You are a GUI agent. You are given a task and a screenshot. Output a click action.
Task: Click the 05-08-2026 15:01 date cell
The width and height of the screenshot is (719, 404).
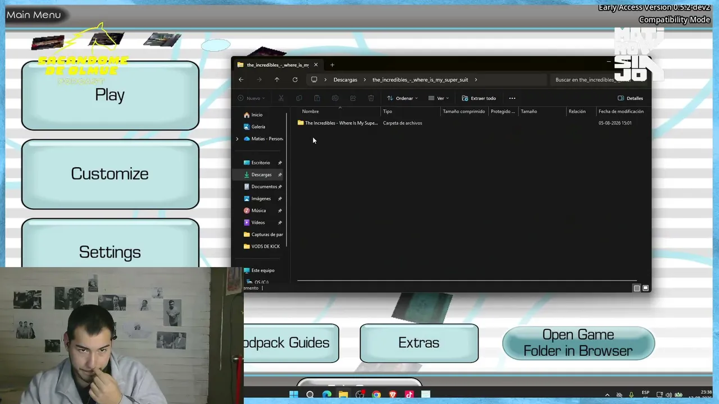pyautogui.click(x=615, y=123)
